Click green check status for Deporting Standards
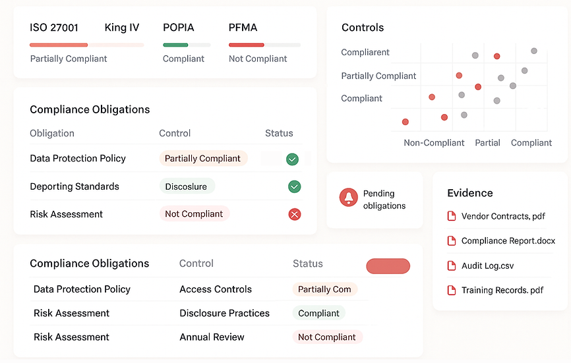The height and width of the screenshot is (363, 571). (295, 187)
